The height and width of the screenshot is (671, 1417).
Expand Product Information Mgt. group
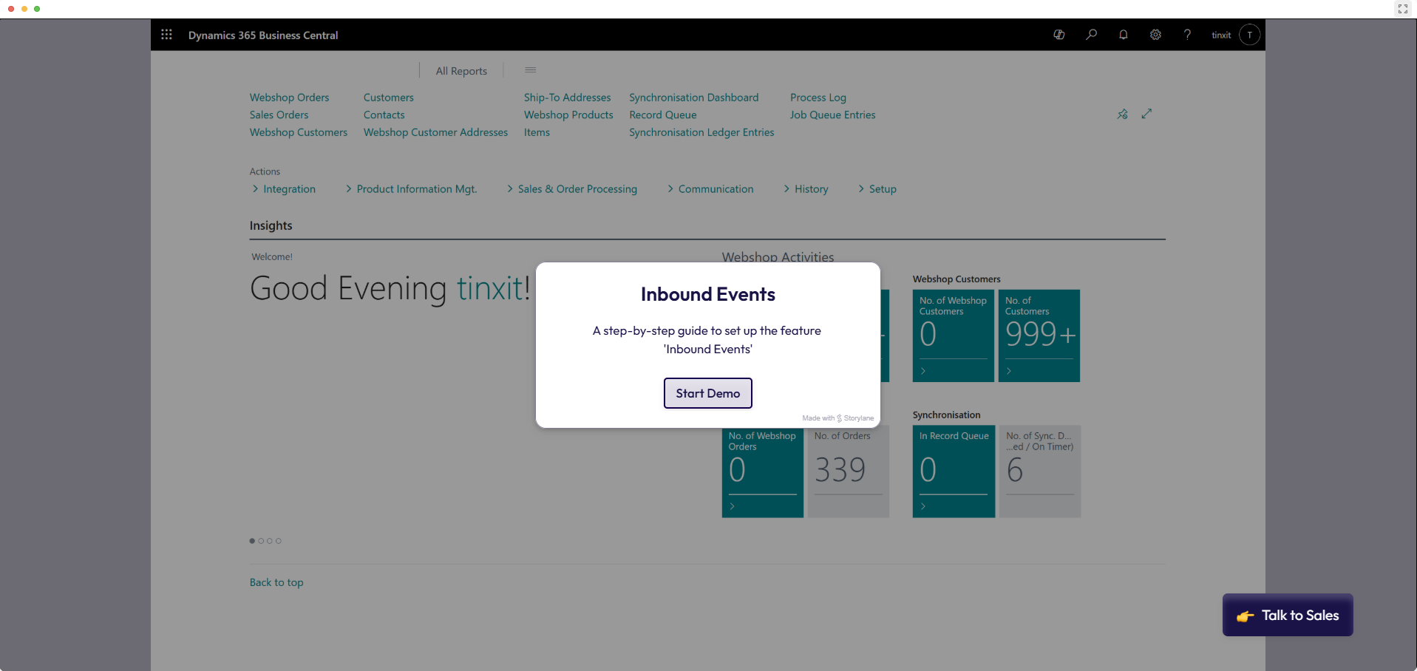pos(412,189)
